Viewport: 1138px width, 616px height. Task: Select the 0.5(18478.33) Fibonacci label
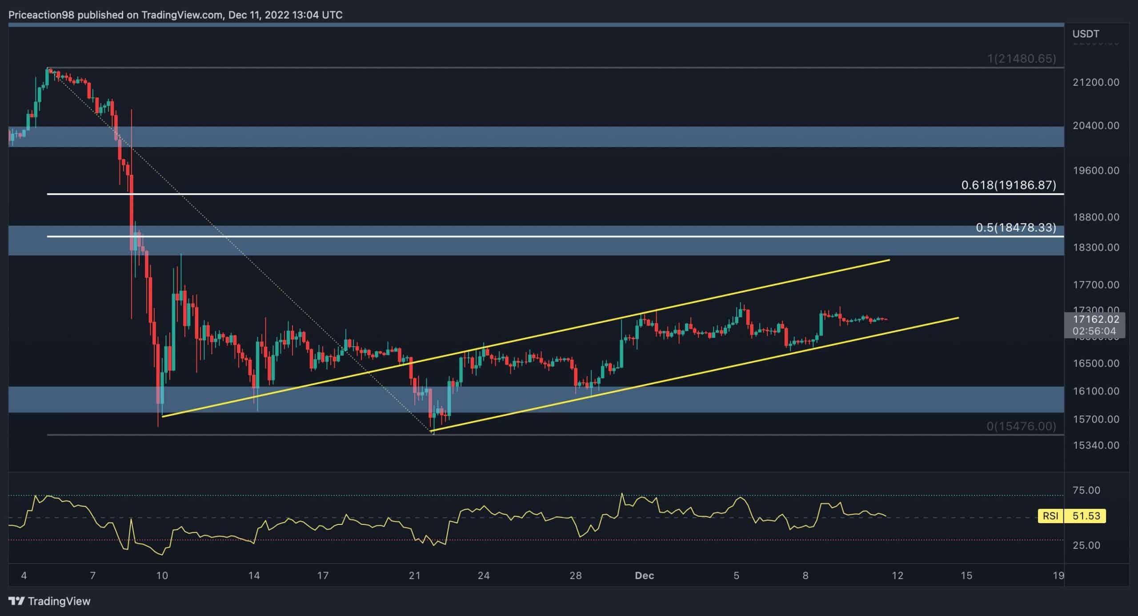coord(1015,228)
